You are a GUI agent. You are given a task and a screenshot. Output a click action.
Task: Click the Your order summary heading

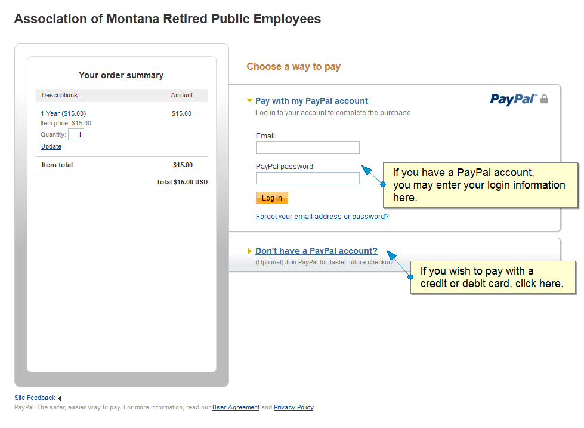(121, 75)
